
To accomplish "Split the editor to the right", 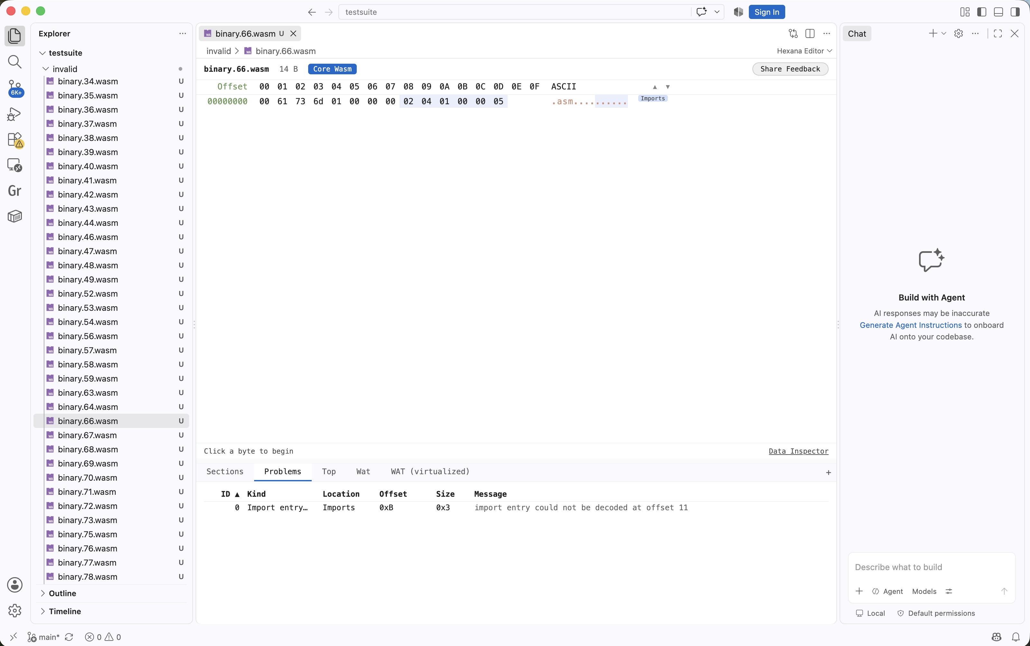I will [x=810, y=34].
